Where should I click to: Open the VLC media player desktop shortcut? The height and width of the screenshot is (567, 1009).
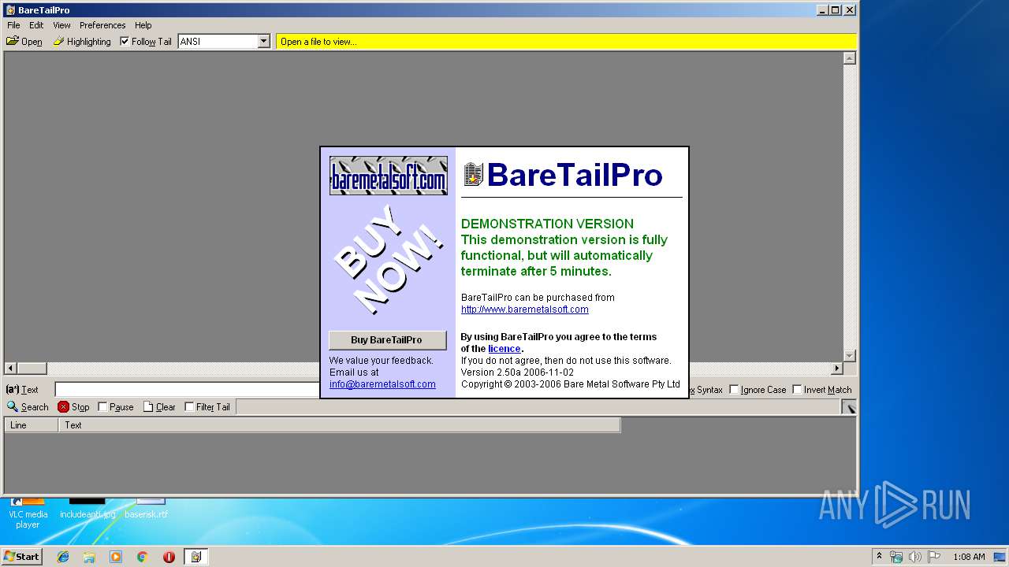click(28, 513)
